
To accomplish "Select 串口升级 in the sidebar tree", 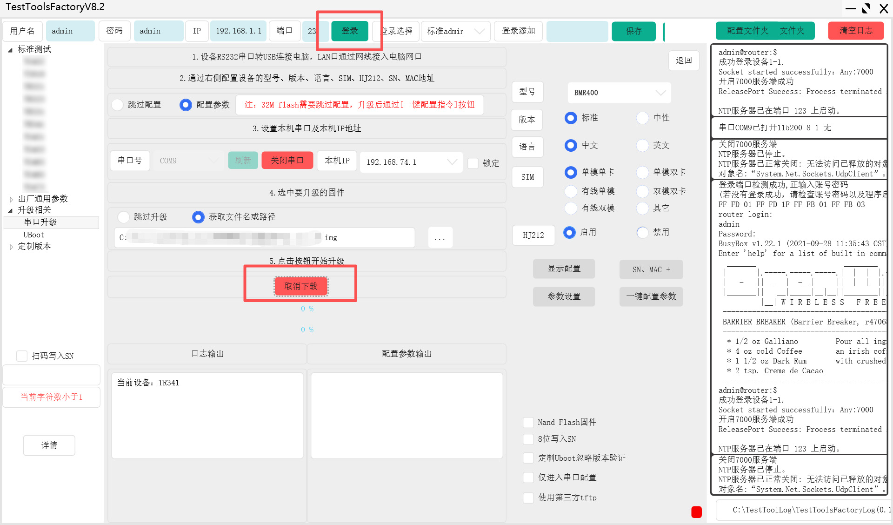I will click(x=41, y=222).
